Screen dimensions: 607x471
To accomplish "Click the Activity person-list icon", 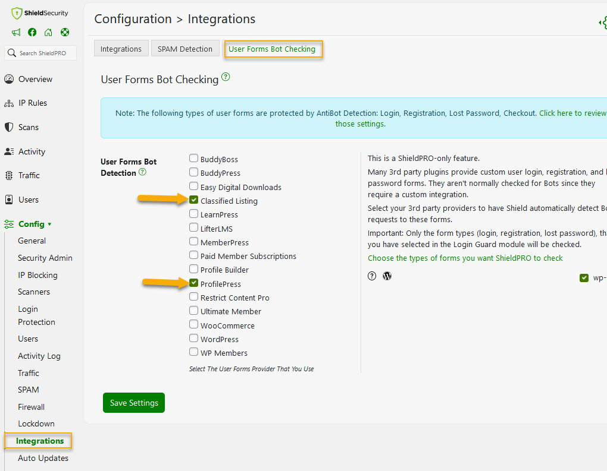I will [x=9, y=151].
